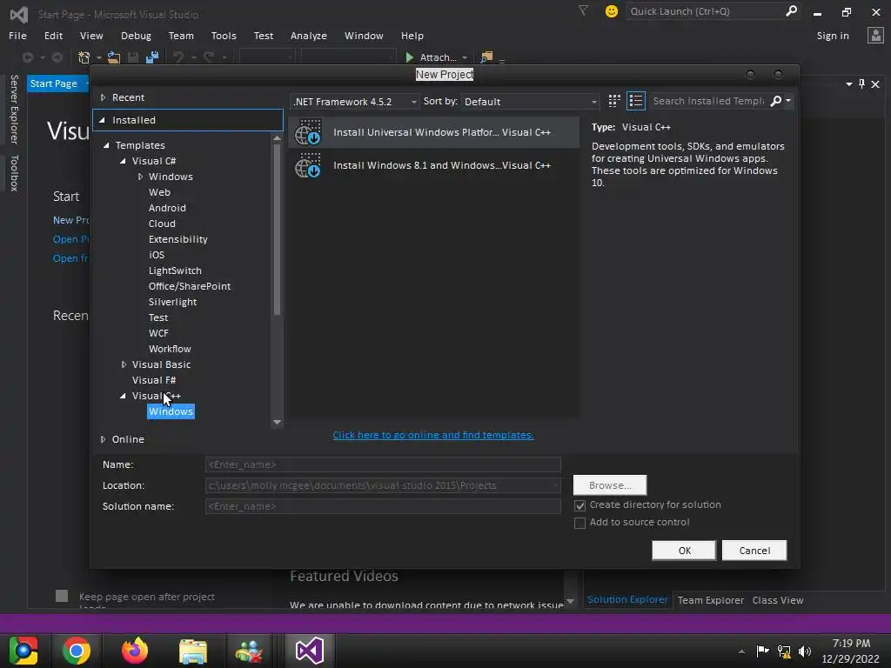Select the Silverlight template category
Screen dimensions: 891x668
pos(172,302)
